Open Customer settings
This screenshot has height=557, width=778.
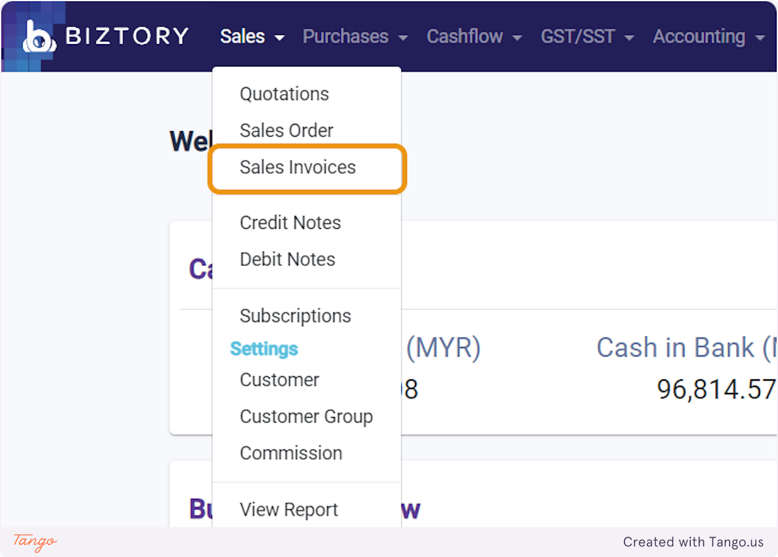(279, 380)
